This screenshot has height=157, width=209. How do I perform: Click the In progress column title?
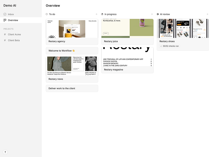pos(111,14)
